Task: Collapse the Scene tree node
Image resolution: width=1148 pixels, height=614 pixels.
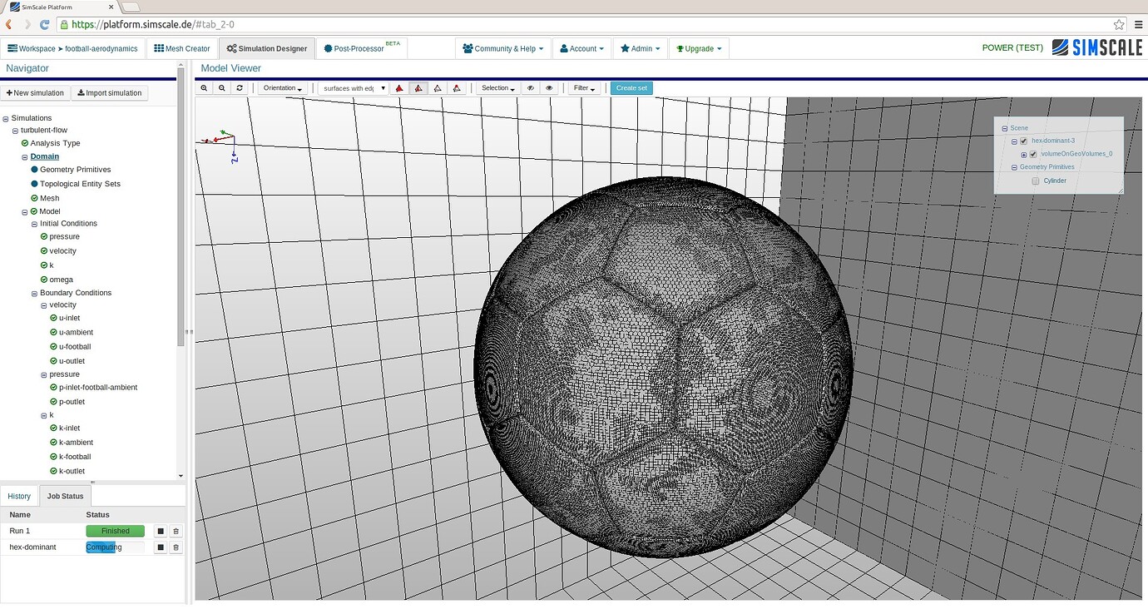Action: [1005, 128]
